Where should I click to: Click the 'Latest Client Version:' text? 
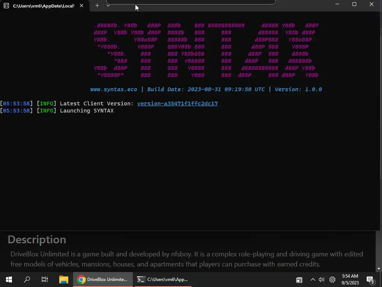pos(97,104)
